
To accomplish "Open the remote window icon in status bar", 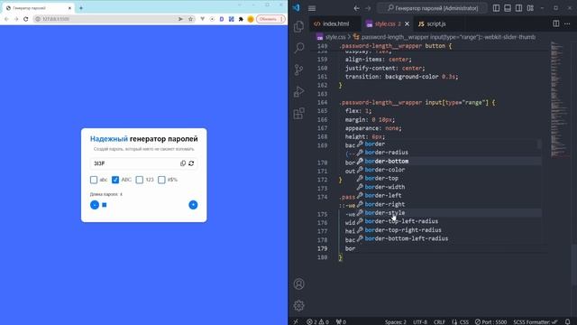I will pyautogui.click(x=296, y=321).
